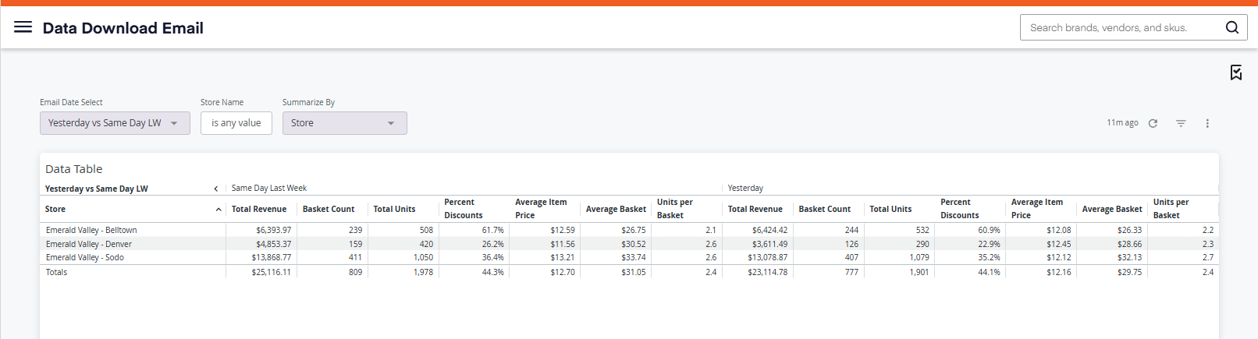Viewport: 1258px width, 339px height.
Task: Sort by Store column ascending arrow
Action: point(219,209)
